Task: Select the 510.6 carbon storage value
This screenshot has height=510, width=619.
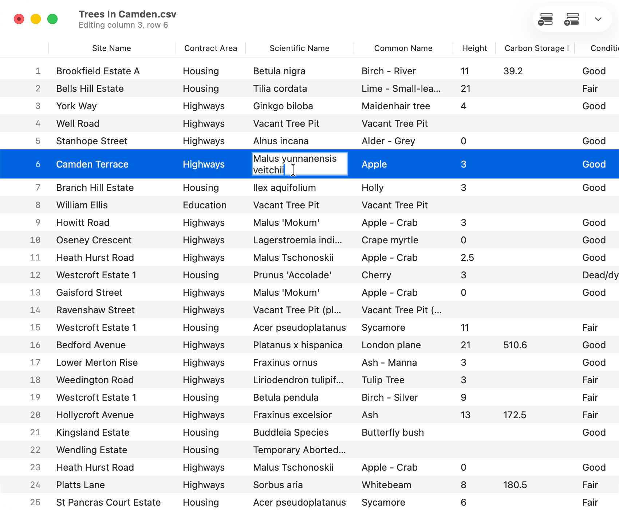Action: pyautogui.click(x=515, y=345)
